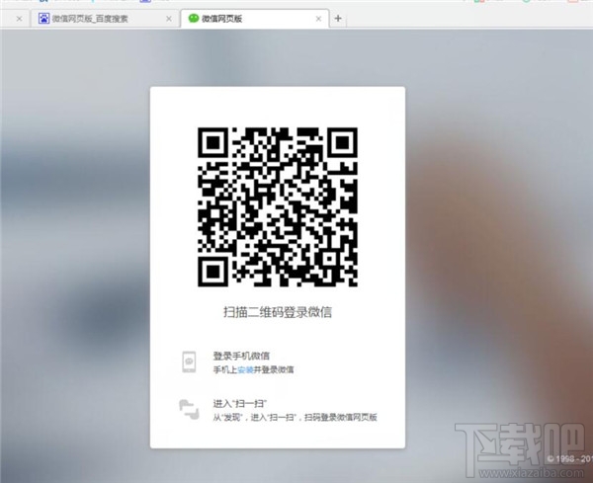Click the heading 登录手机微信

click(241, 356)
